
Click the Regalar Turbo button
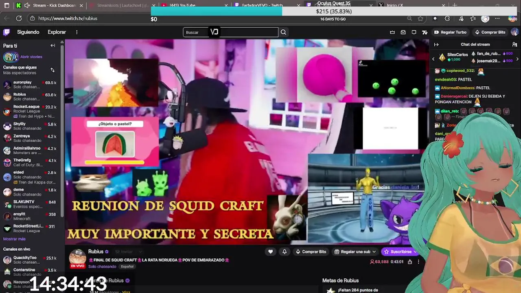tap(450, 32)
